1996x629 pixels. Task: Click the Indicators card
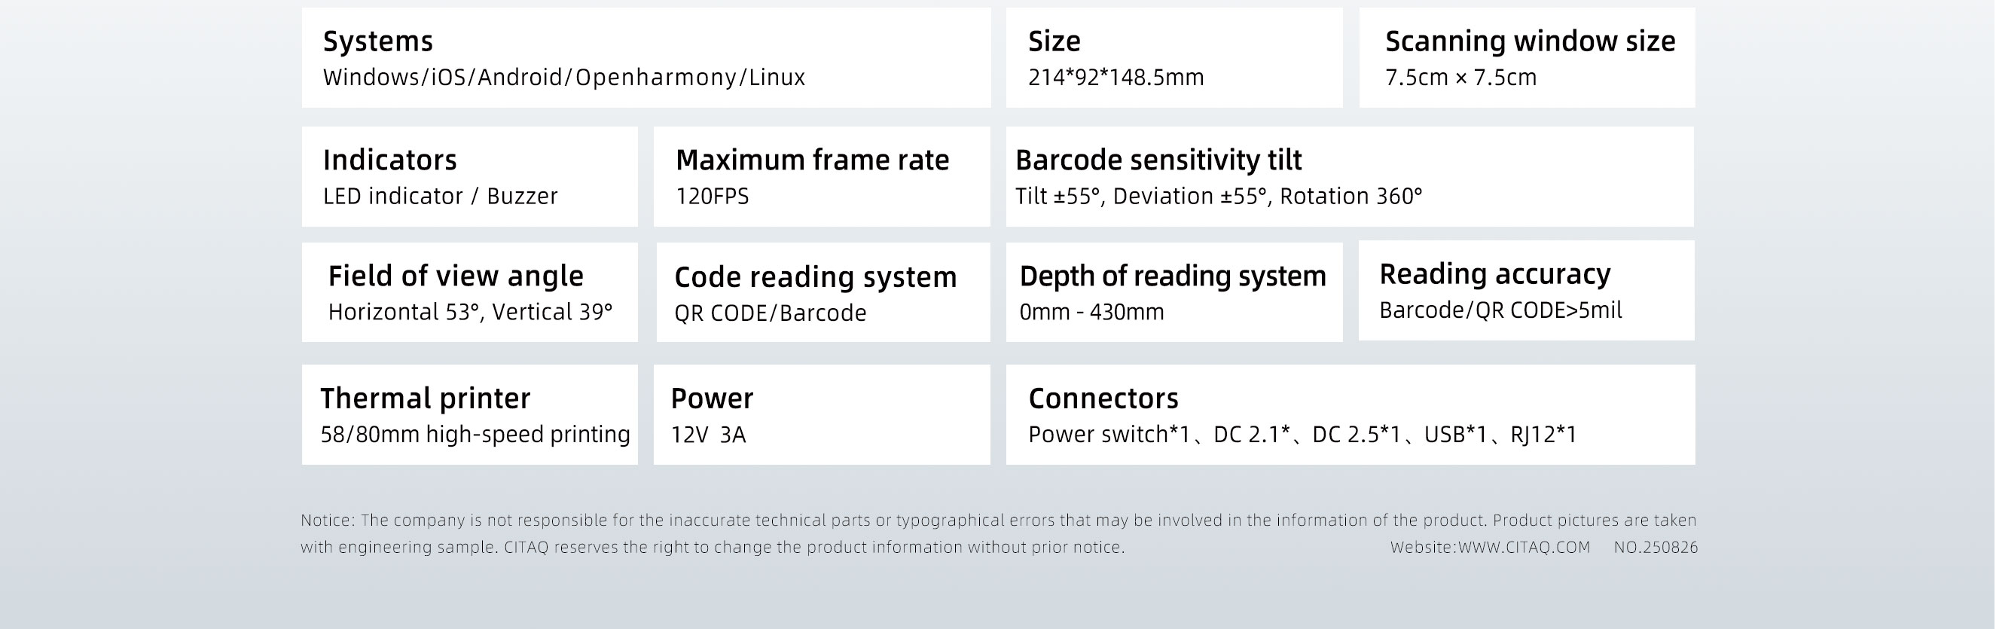(x=469, y=176)
